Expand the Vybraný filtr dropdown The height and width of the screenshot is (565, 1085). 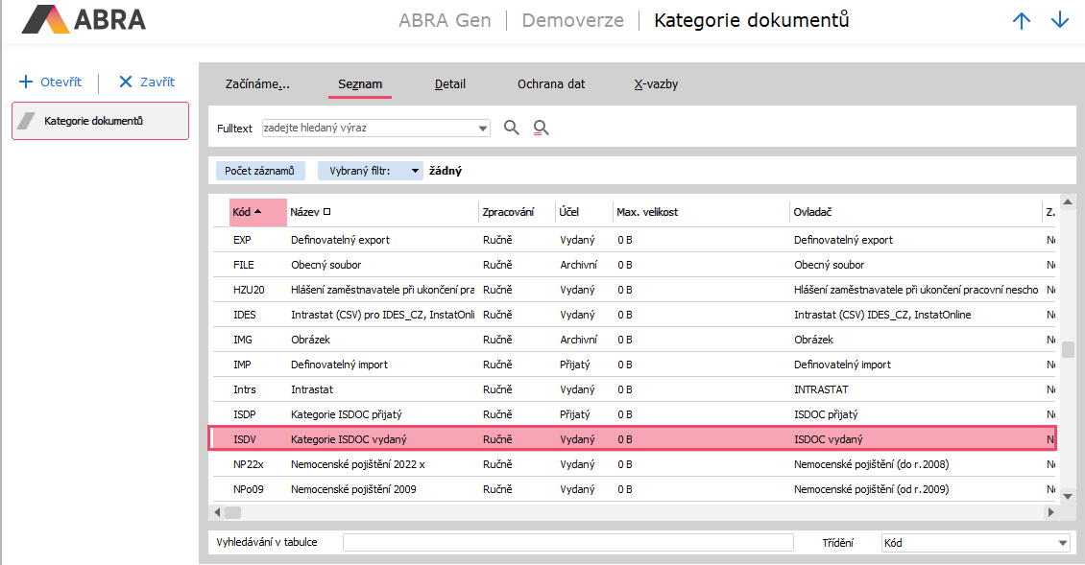coord(415,171)
